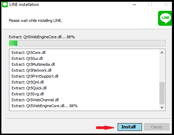174x135 pixels.
Task: Select the Qt5Multimedia.dll log entry
Action: pos(33,64)
